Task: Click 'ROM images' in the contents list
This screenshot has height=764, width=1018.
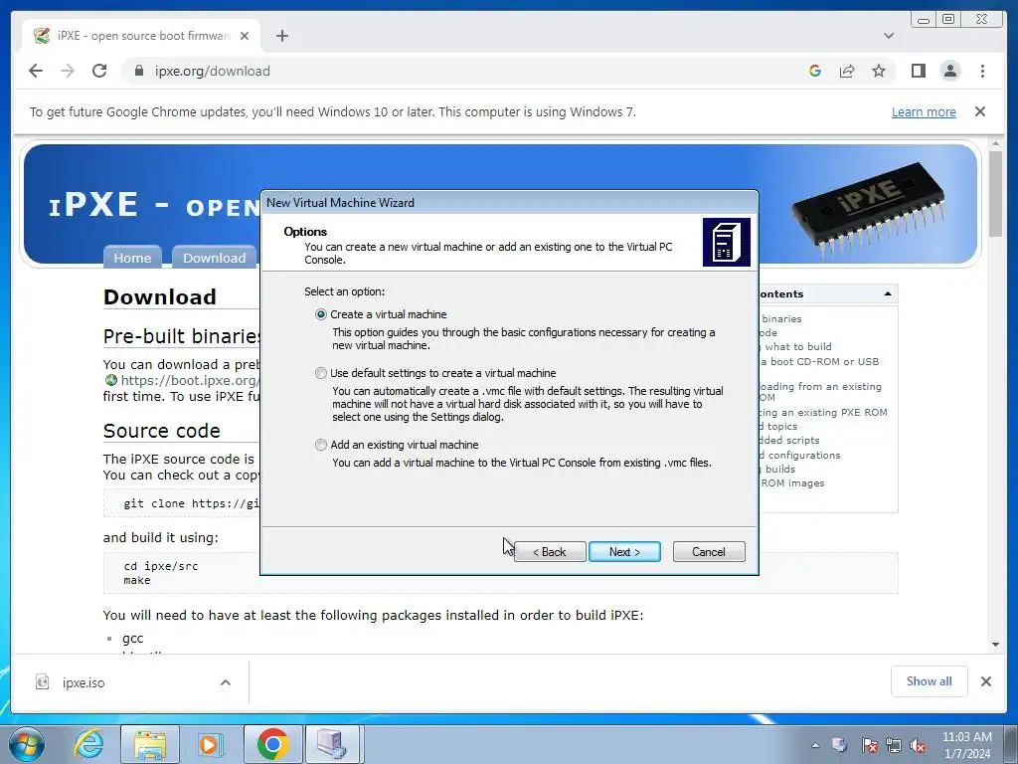Action: click(792, 483)
